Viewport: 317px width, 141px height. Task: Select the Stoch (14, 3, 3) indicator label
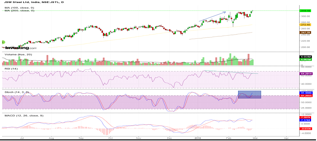coord(17,92)
